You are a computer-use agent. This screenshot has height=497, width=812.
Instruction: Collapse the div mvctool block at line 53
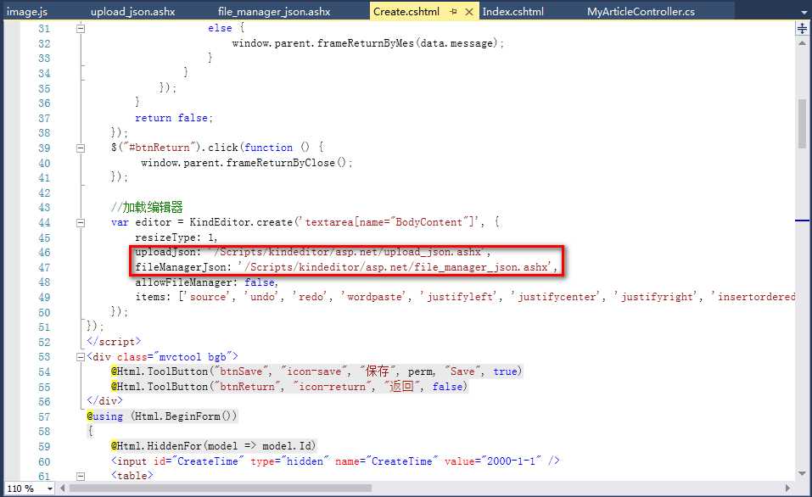click(81, 357)
